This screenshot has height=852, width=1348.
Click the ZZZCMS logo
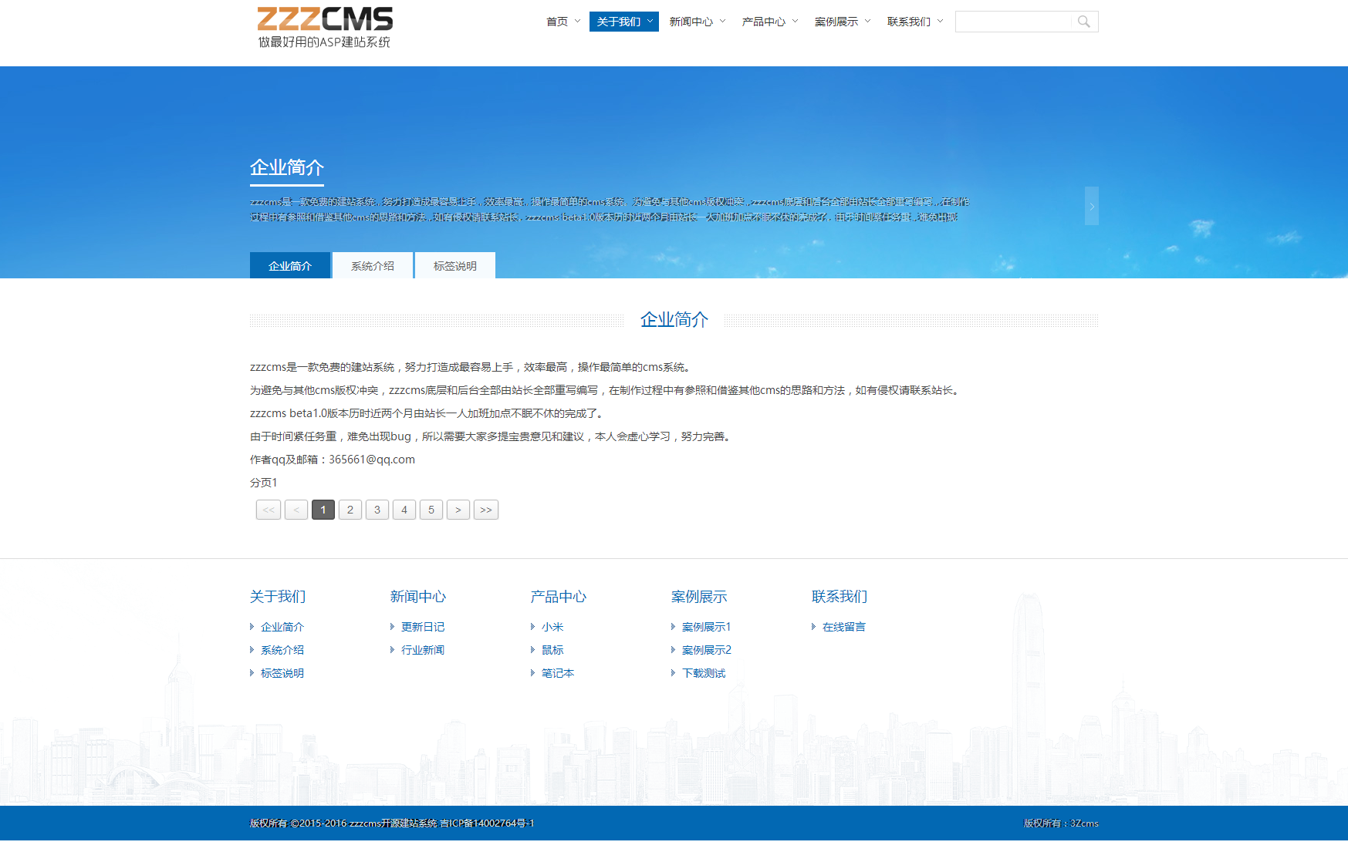coord(325,28)
